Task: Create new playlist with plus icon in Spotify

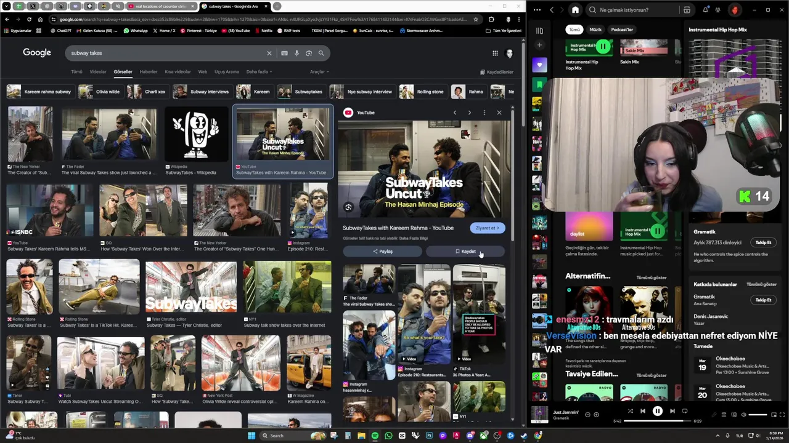Action: point(539,45)
